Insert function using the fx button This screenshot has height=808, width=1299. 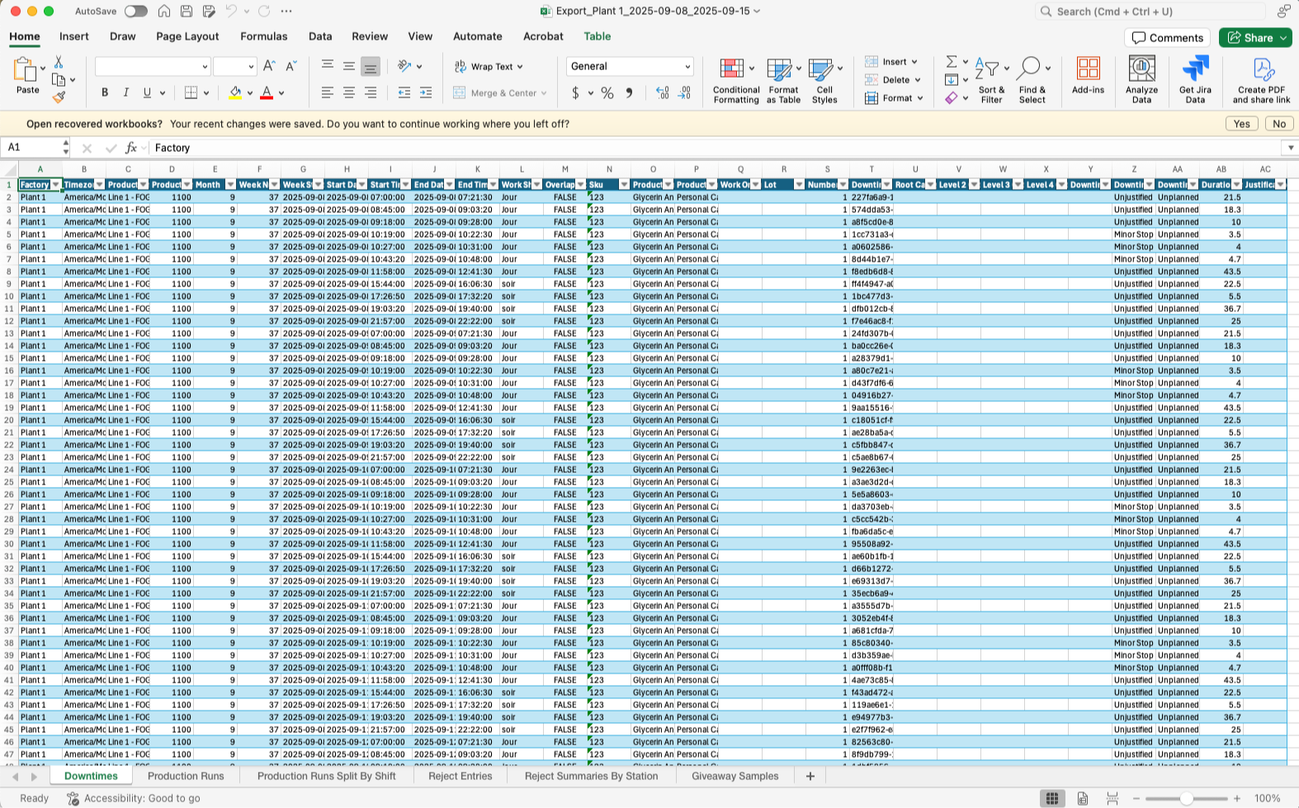(x=130, y=148)
